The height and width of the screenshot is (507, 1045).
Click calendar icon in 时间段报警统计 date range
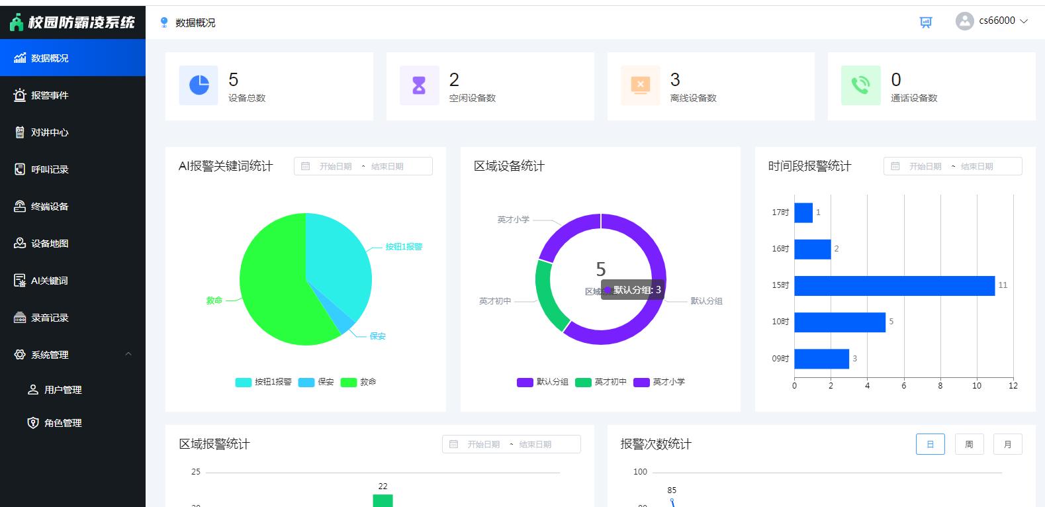pyautogui.click(x=895, y=166)
